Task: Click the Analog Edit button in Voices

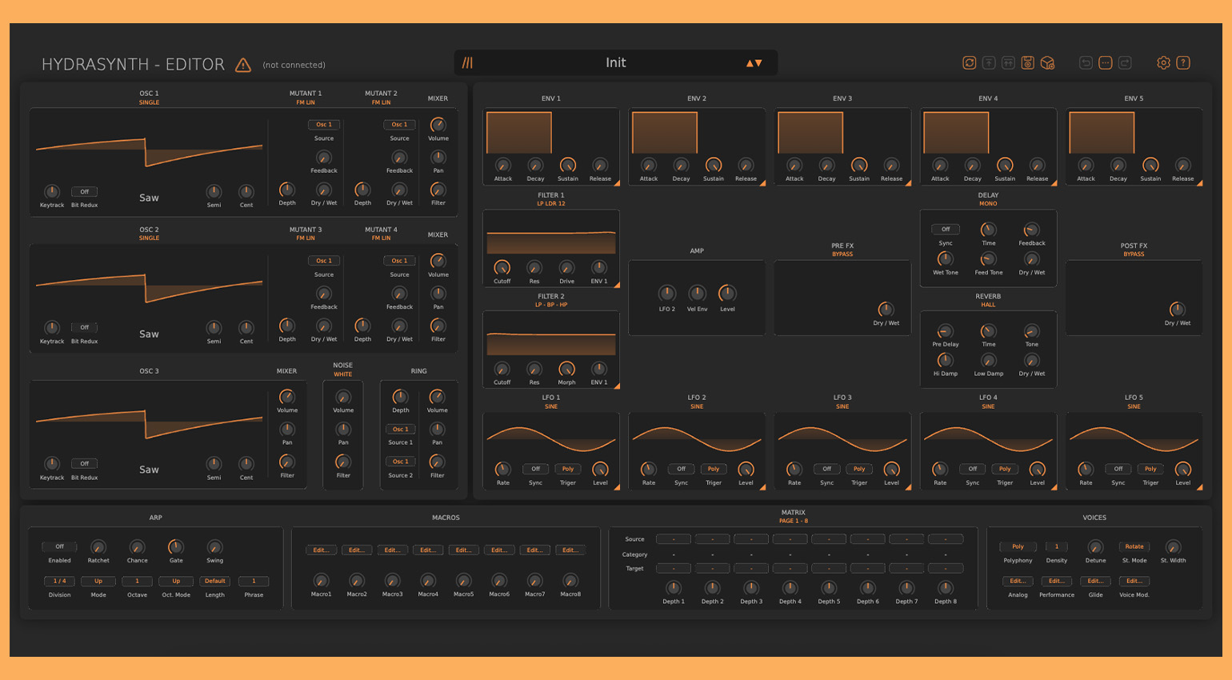Action: (1018, 581)
